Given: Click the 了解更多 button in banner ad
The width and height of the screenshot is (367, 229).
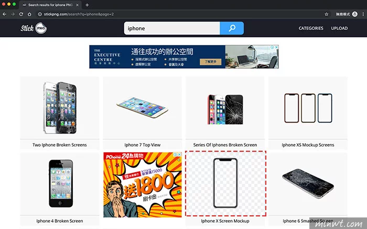Looking at the screenshot, I should [210, 61].
